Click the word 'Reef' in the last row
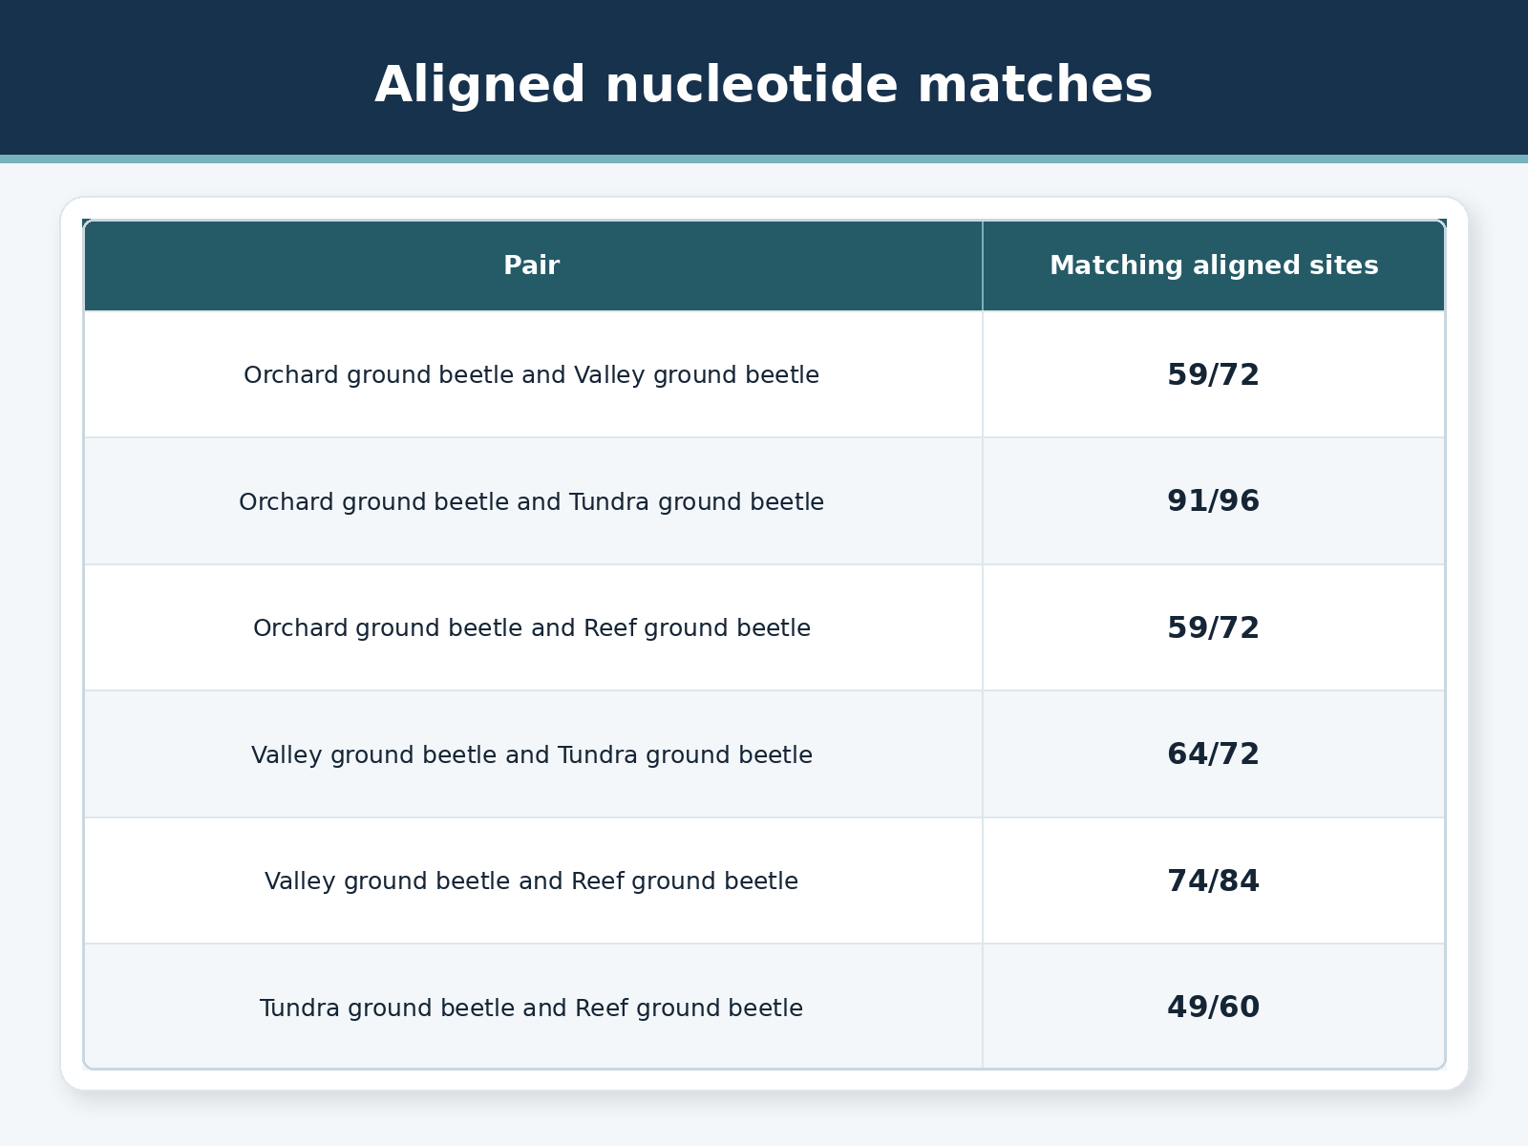This screenshot has width=1528, height=1146. click(602, 1008)
